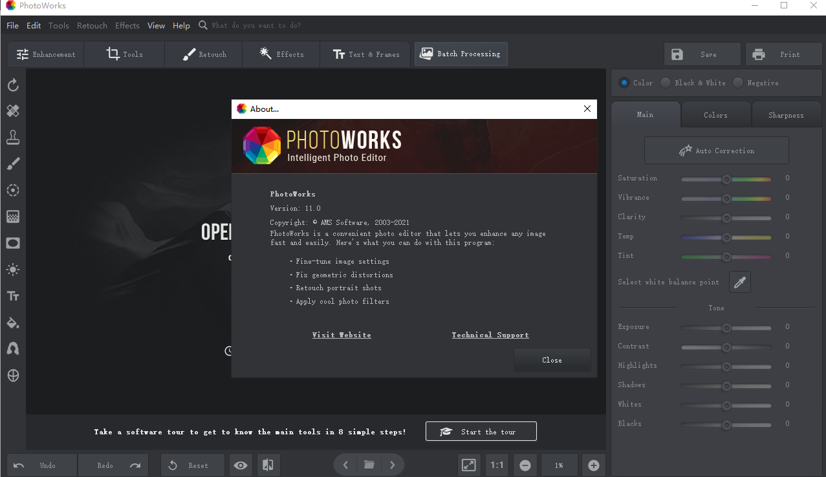Select the healing brush bandage icon
The height and width of the screenshot is (477, 826).
(x=13, y=111)
